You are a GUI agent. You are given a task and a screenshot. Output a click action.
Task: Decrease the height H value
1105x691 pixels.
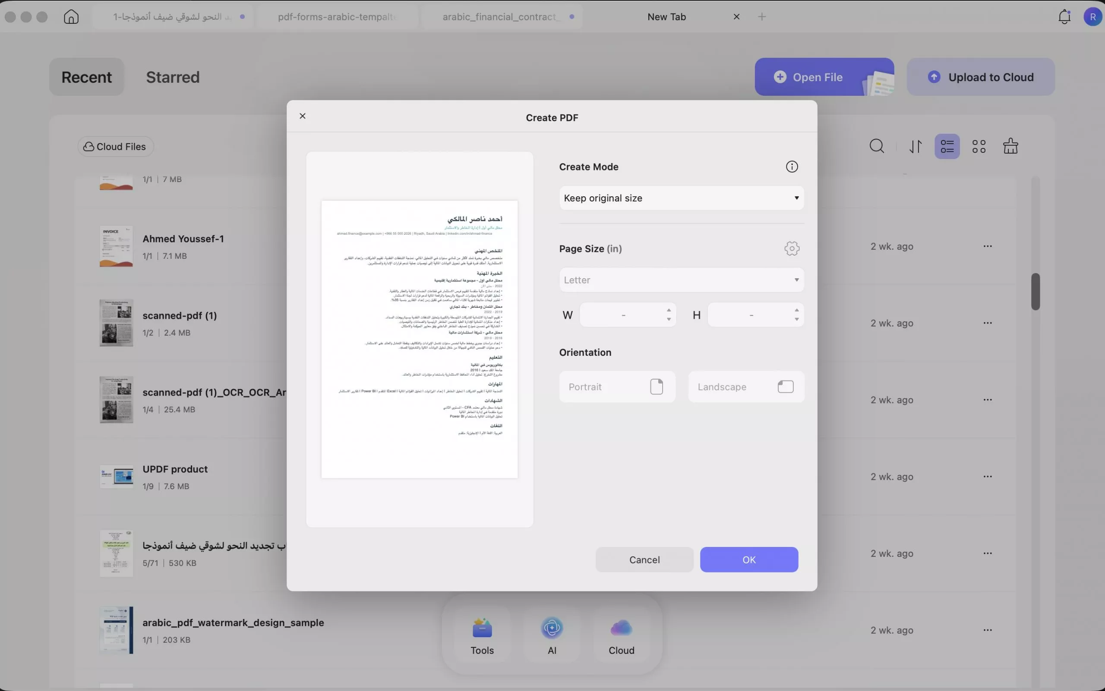(796, 320)
